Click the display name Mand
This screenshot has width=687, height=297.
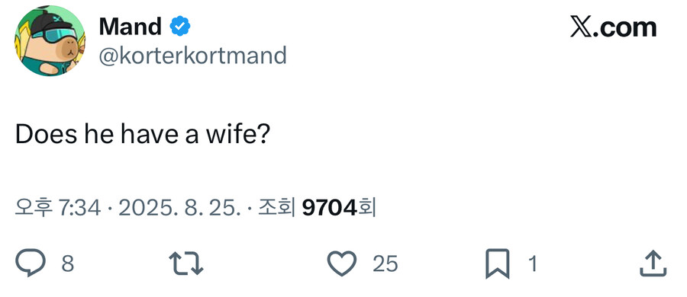130,27
